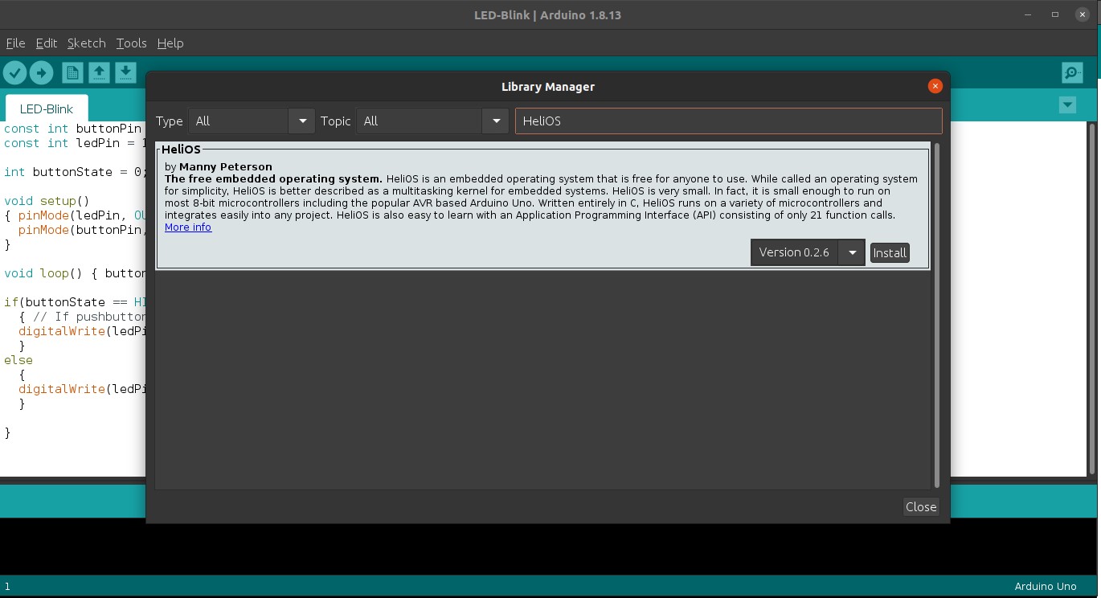Click the Verify sketch checkmark icon

click(14, 73)
